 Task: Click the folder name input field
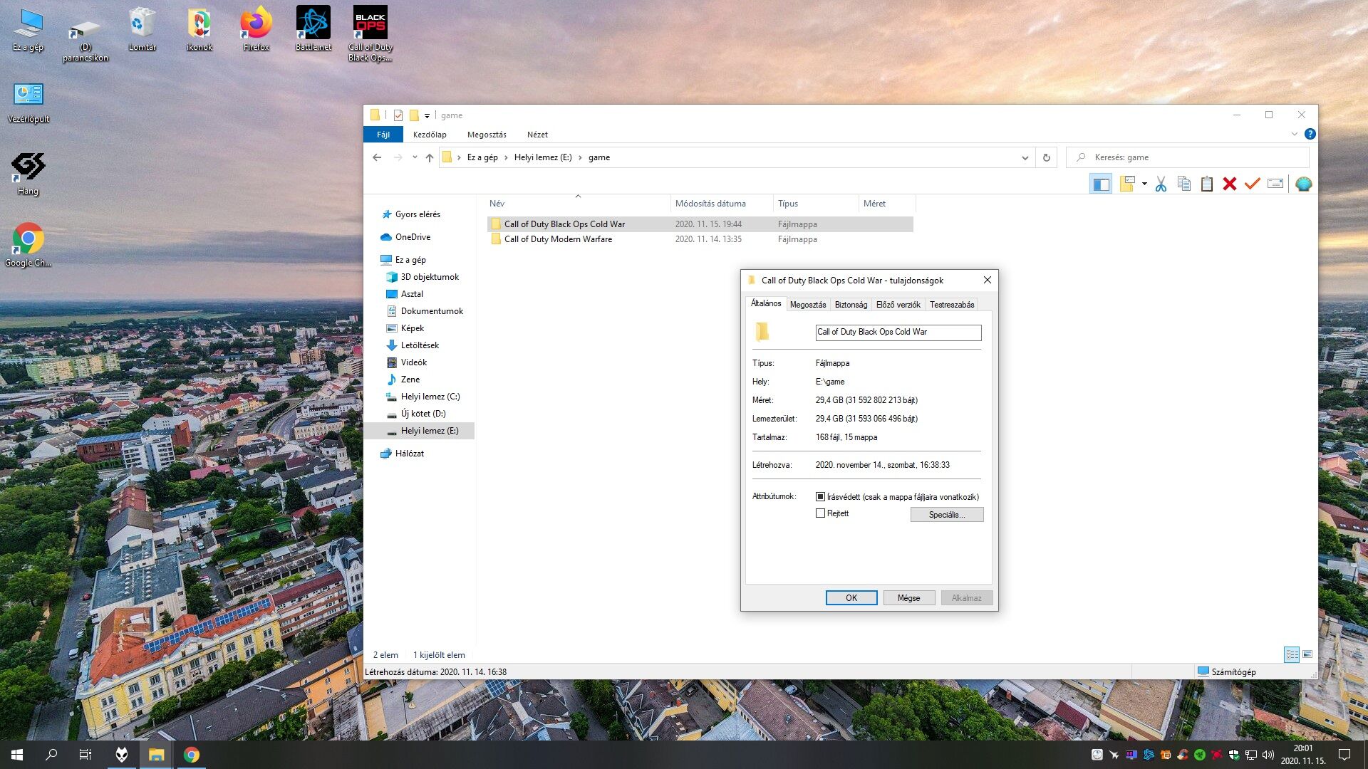tap(898, 332)
